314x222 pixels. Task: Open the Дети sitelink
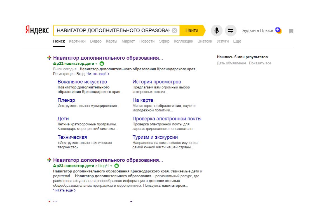63,119
